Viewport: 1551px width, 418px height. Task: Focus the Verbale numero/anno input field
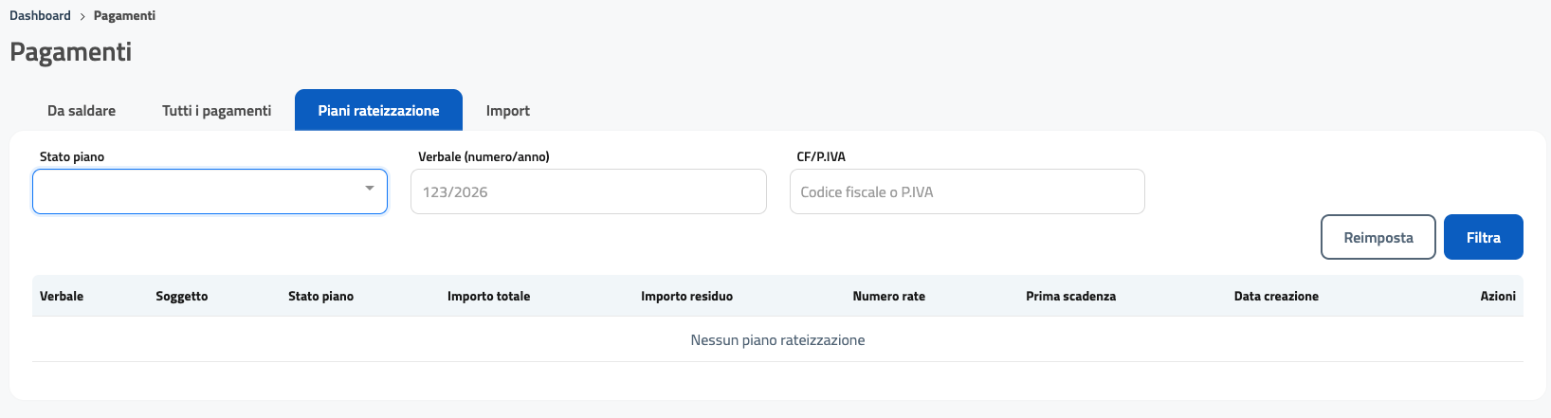pos(588,191)
